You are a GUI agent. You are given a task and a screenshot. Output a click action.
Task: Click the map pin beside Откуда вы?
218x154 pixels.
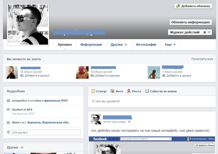tap(8, 132)
